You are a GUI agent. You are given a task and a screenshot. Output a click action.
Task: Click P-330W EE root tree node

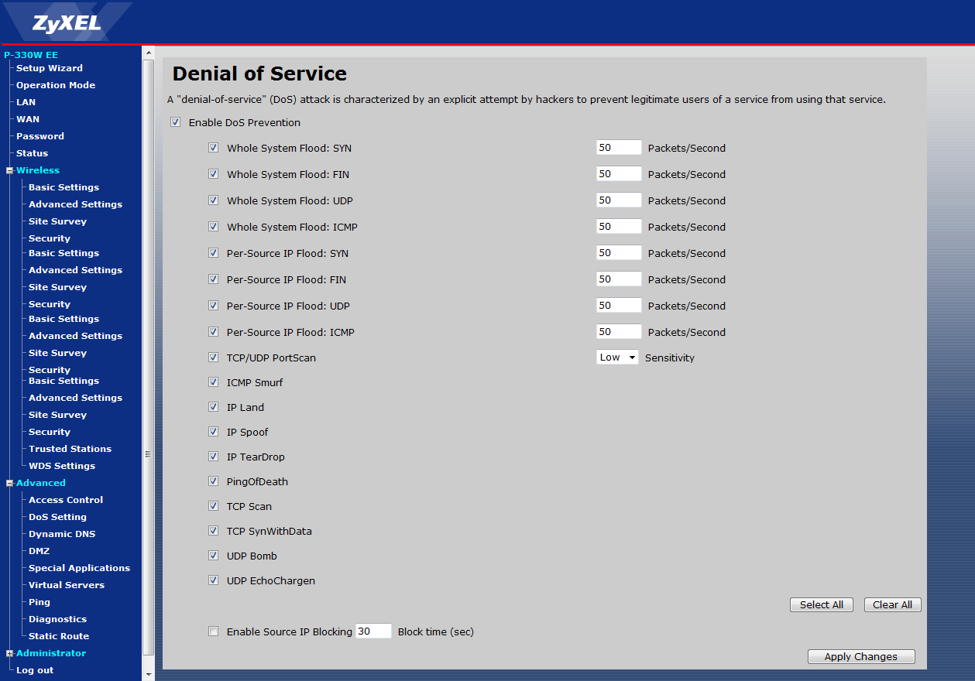click(31, 55)
